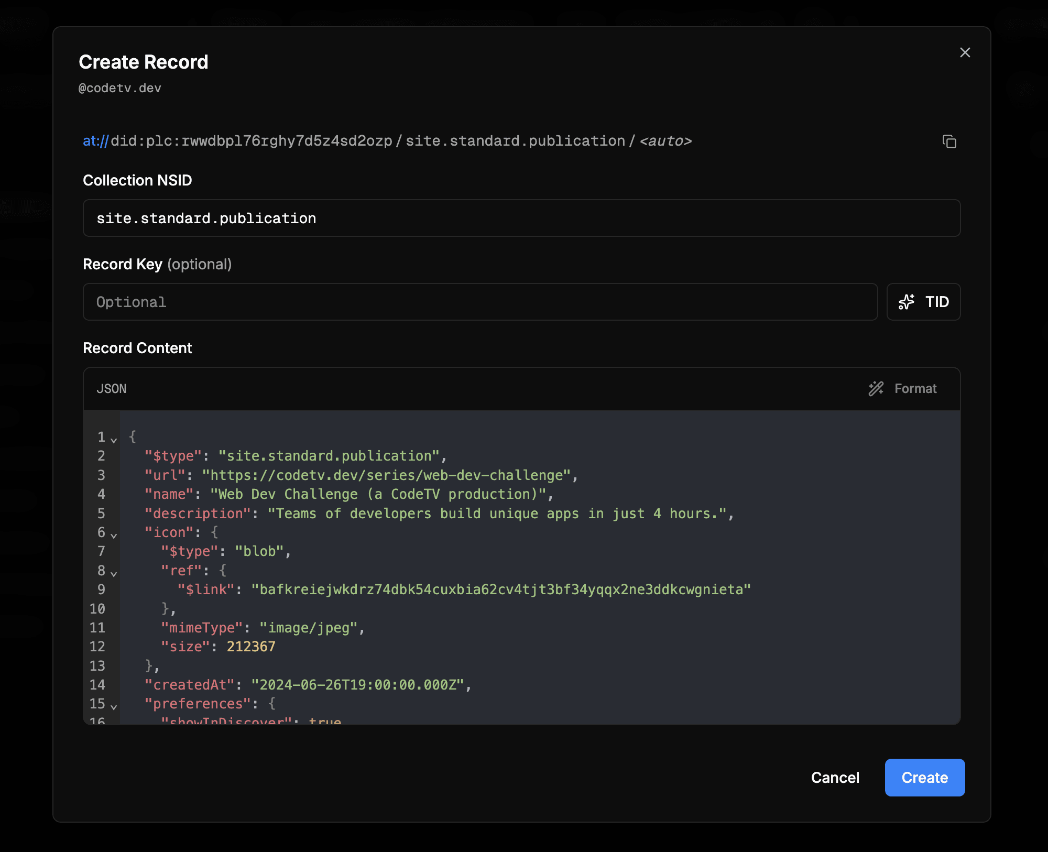The width and height of the screenshot is (1048, 852).
Task: Click the "$link" bafkrei hash value
Action: tap(501, 589)
